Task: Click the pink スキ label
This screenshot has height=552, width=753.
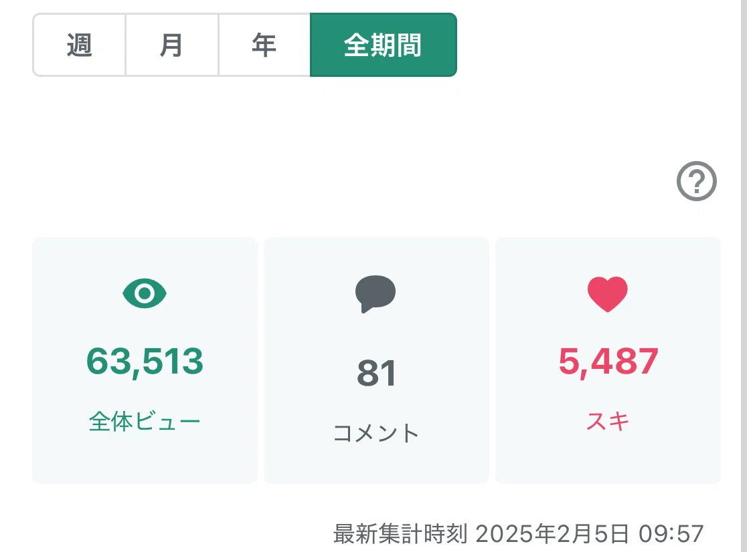Action: coord(608,422)
